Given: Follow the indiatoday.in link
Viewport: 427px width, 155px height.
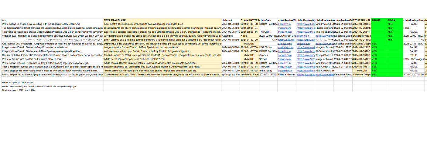Looking at the screenshot, I should (x=285, y=71).
